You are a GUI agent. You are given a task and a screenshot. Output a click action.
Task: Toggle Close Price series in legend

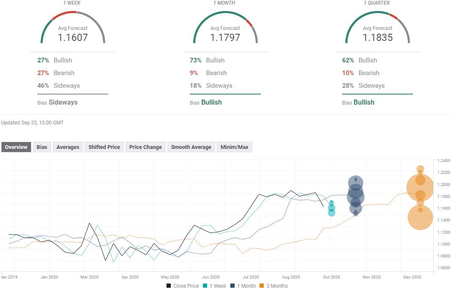[x=182, y=286]
